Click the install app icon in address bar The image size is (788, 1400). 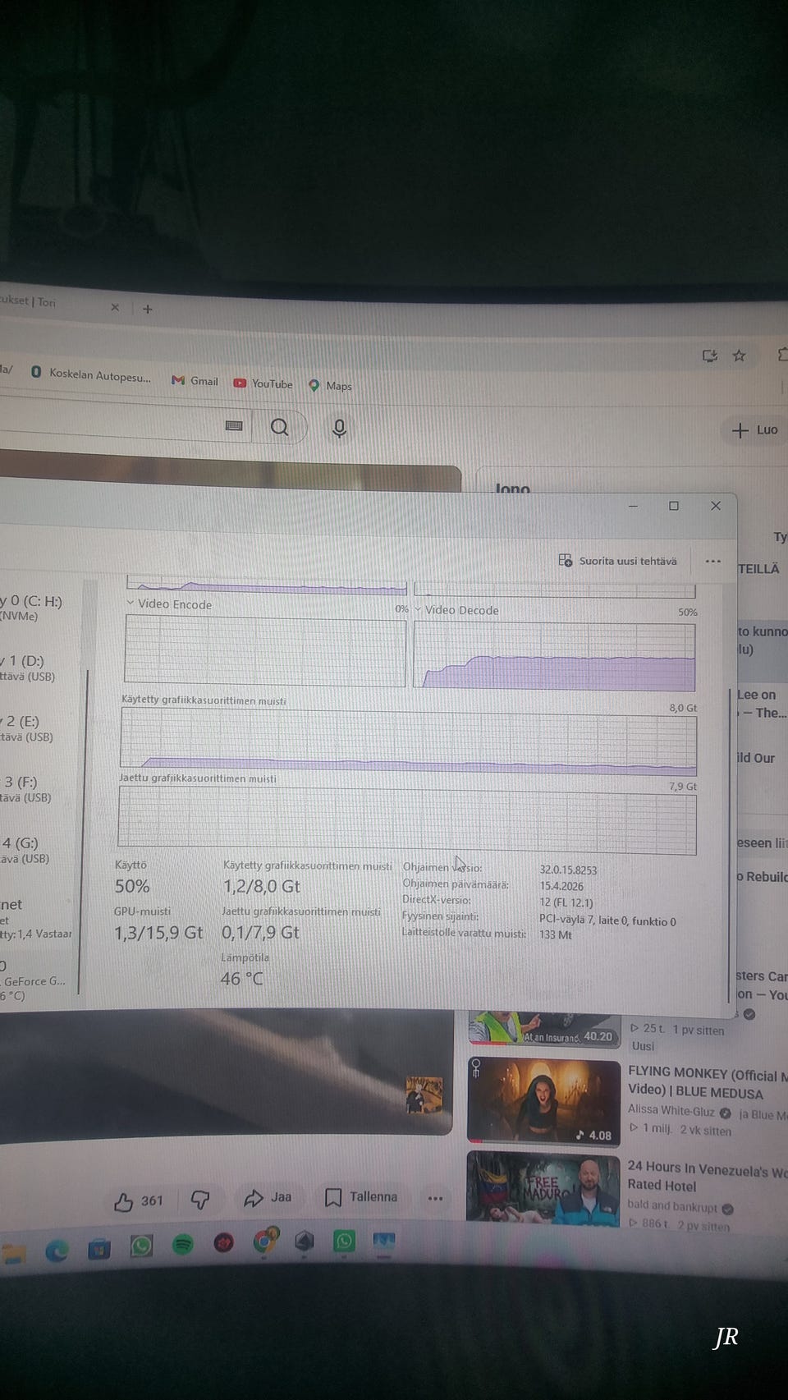(x=710, y=356)
